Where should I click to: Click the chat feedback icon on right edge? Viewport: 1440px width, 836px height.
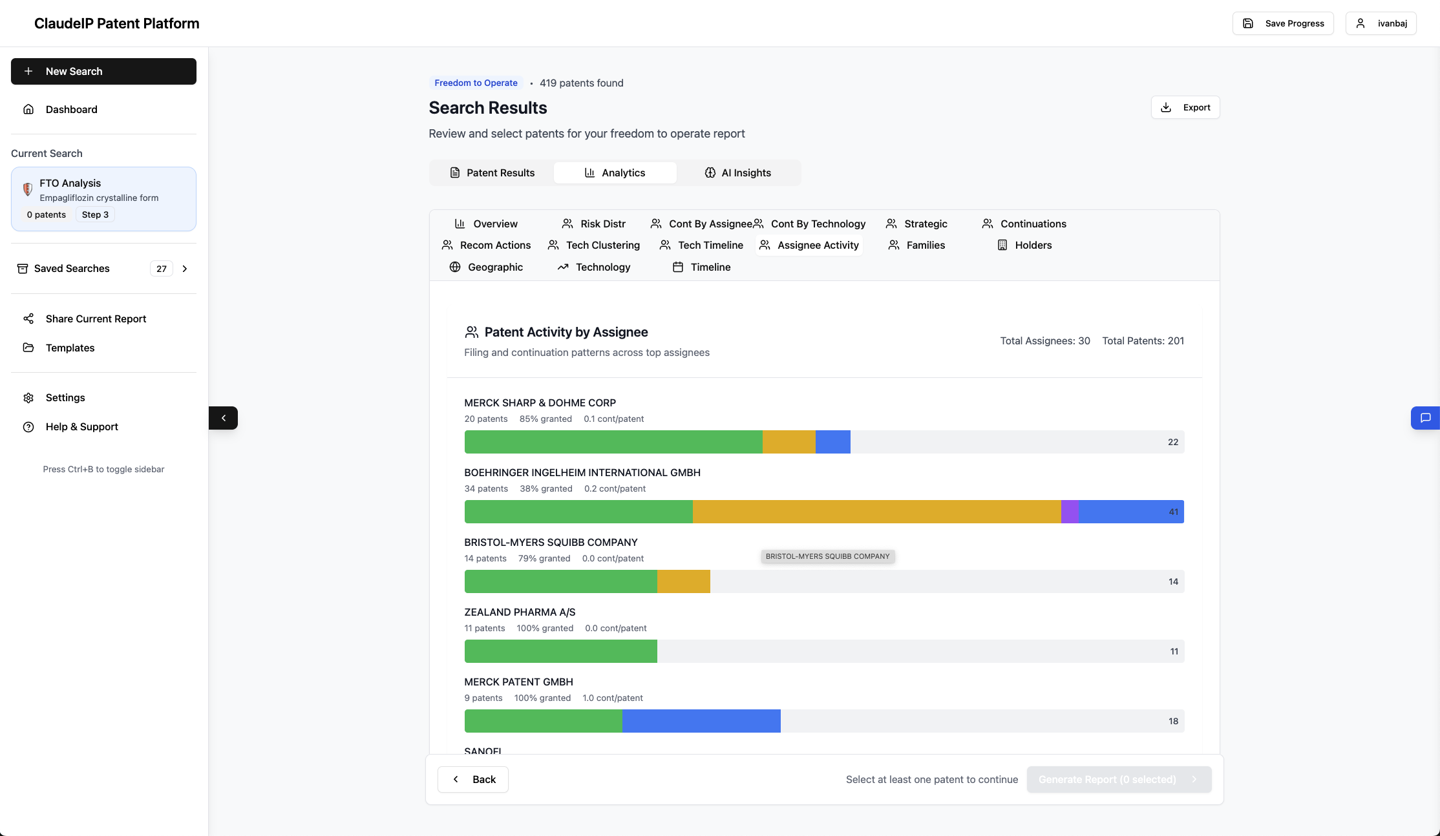pyautogui.click(x=1425, y=418)
